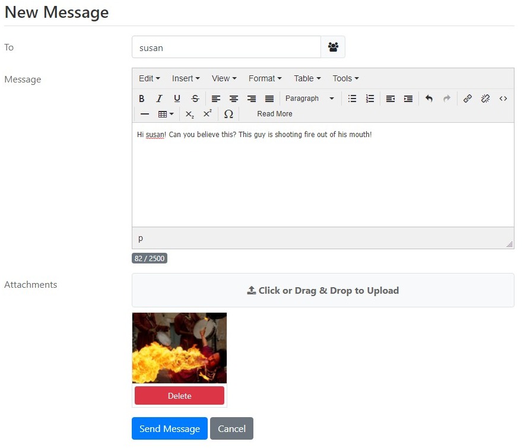524x448 pixels.
Task: Redo the last edit
Action: 447,99
